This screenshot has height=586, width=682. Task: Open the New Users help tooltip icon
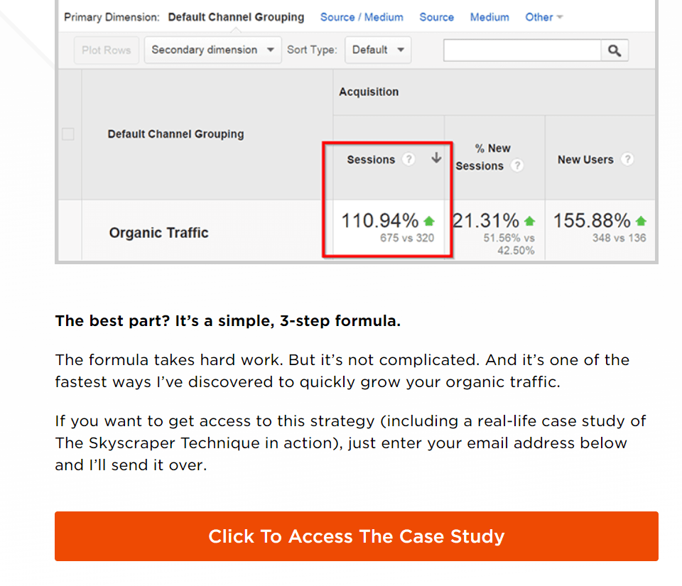tap(628, 160)
